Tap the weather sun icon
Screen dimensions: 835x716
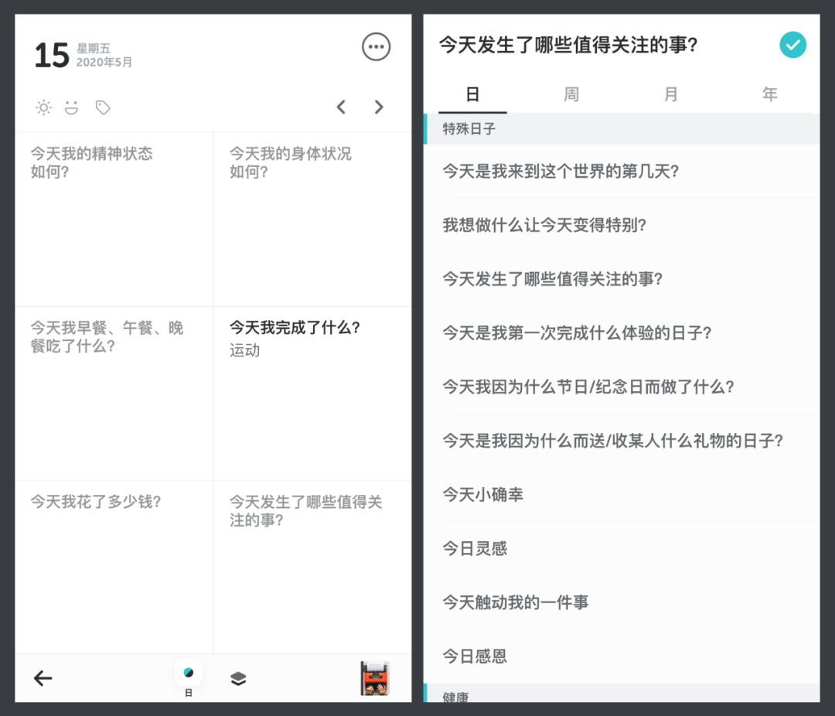pos(43,107)
